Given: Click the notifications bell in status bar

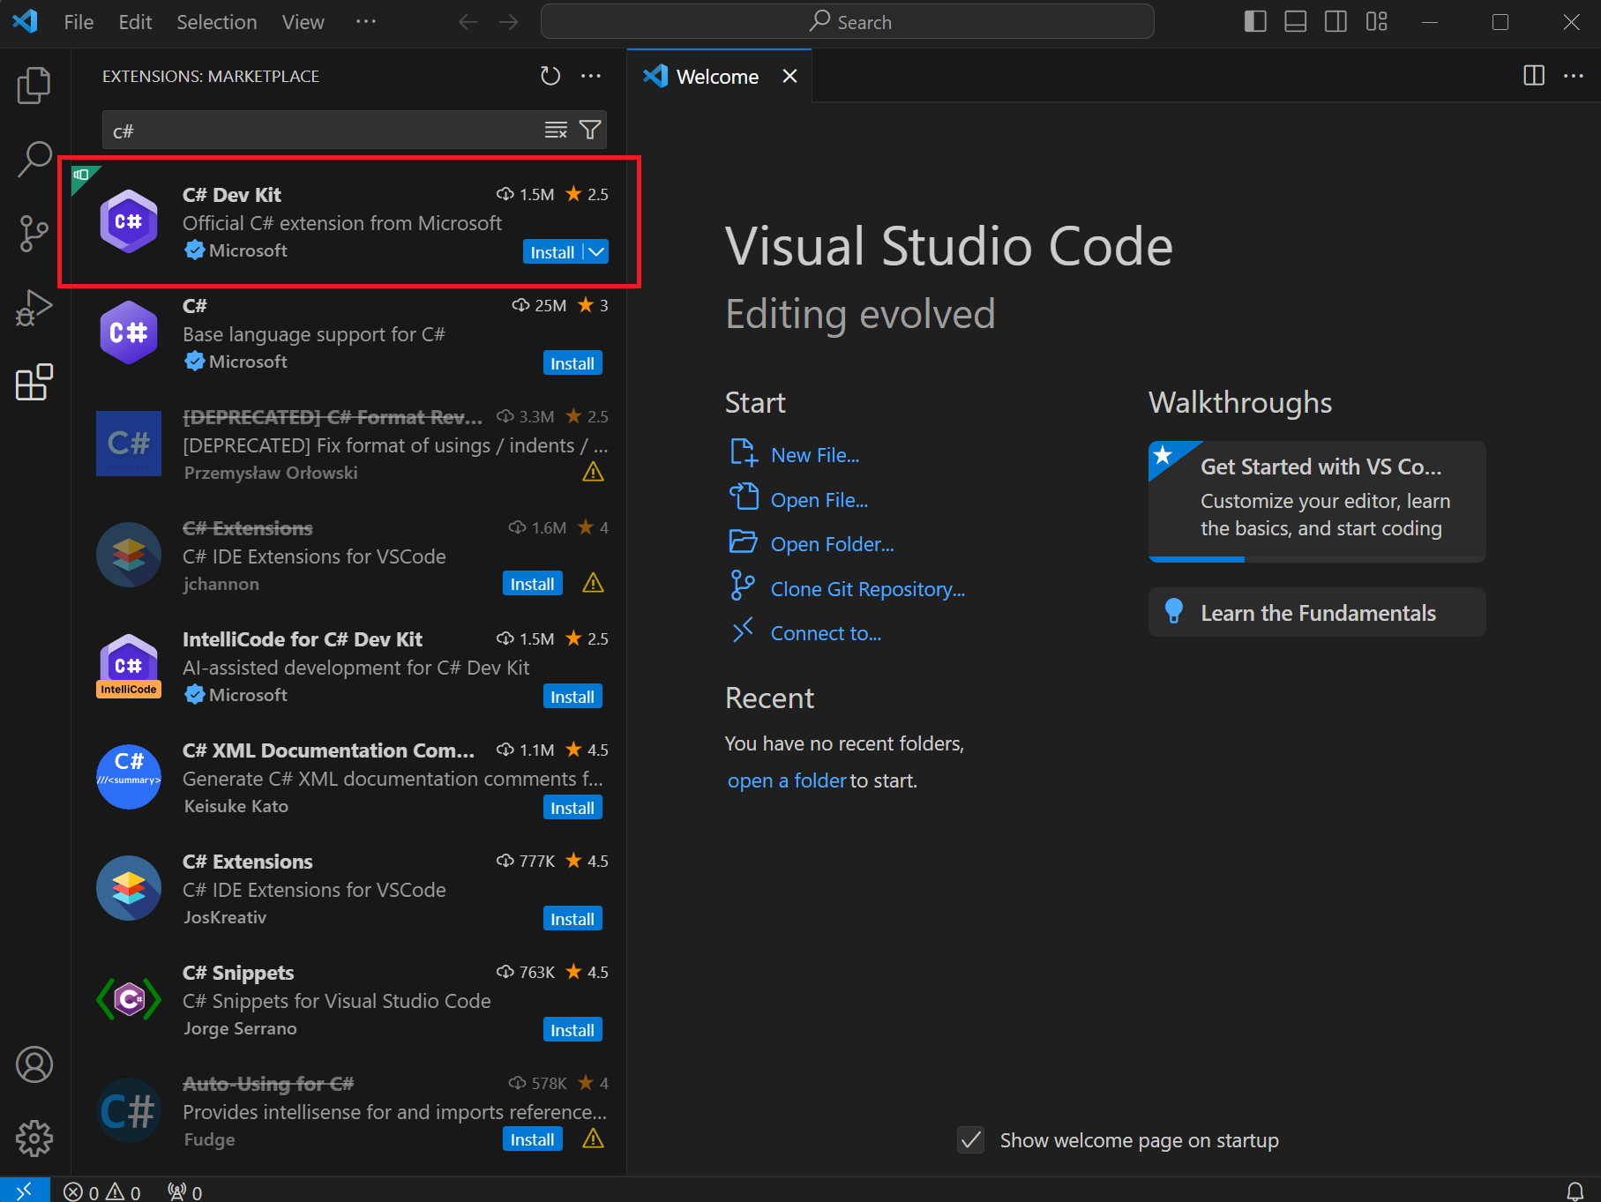Looking at the screenshot, I should [1575, 1190].
